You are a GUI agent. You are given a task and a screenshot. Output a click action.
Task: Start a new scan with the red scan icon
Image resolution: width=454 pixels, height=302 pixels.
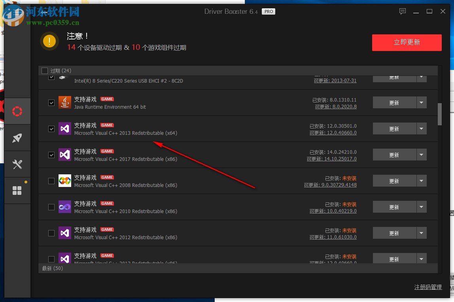(17, 111)
